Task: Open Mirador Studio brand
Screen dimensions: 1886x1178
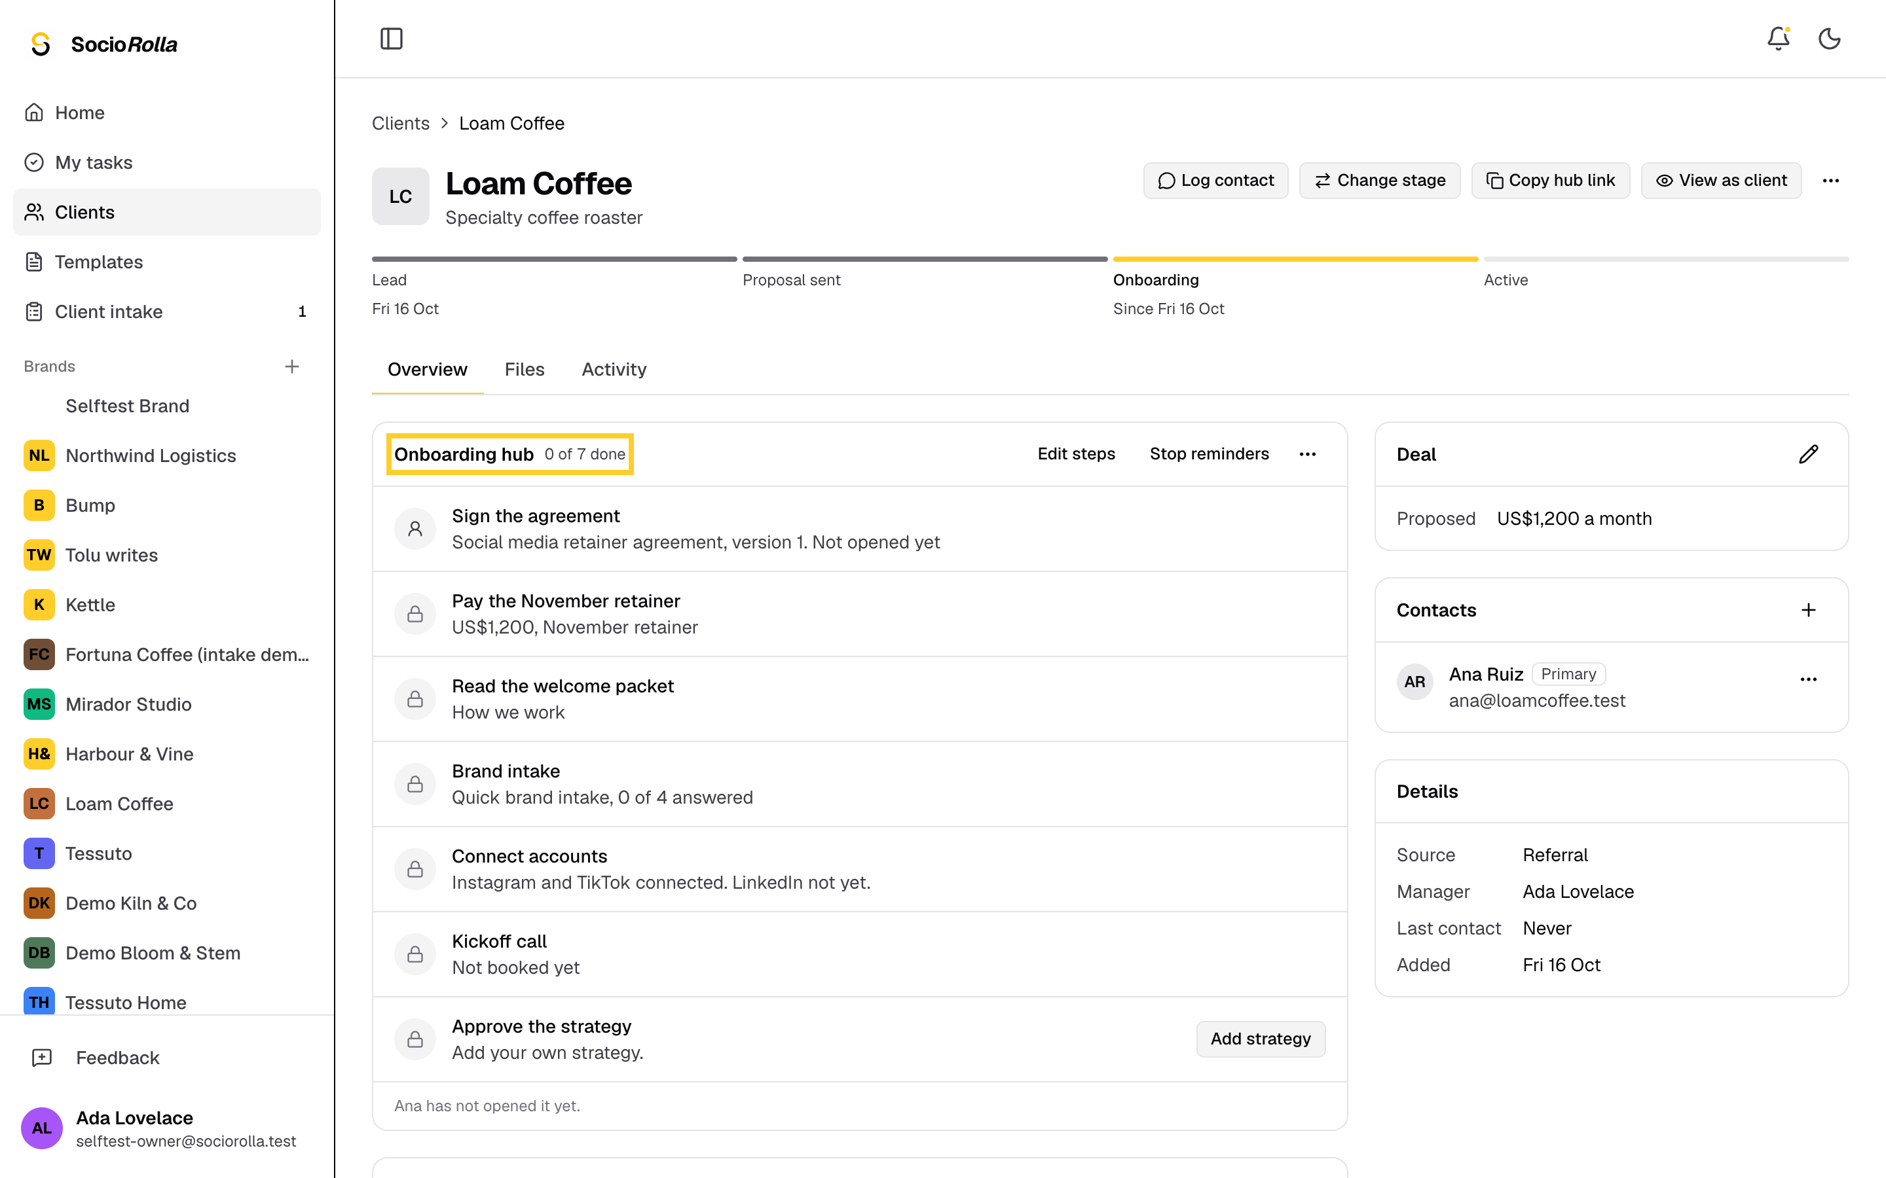Action: 167,704
